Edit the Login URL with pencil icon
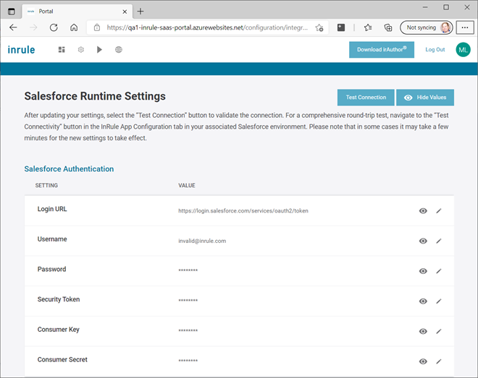Image resolution: width=478 pixels, height=378 pixels. coord(438,211)
